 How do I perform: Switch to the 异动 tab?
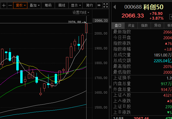(x=158, y=26)
